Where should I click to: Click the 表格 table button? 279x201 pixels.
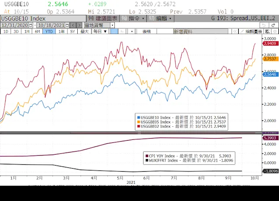click(147, 31)
